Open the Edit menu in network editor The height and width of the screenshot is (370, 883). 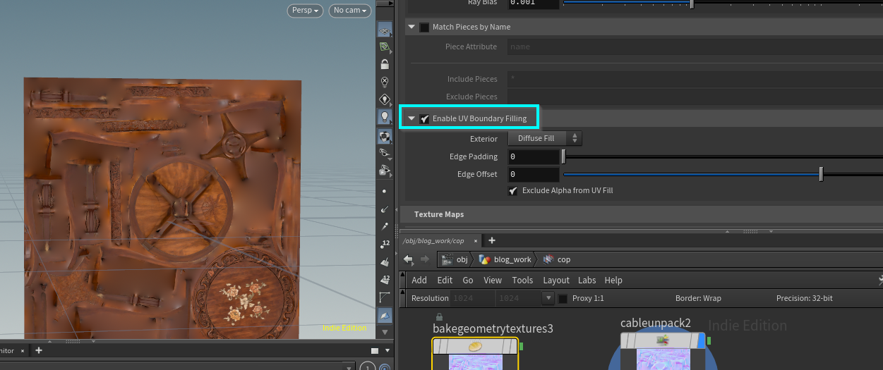[445, 280]
